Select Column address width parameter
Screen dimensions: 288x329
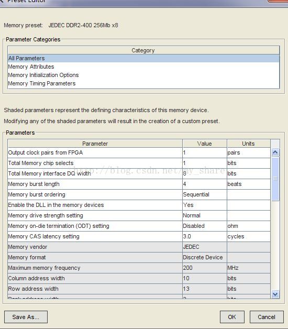pos(95,279)
